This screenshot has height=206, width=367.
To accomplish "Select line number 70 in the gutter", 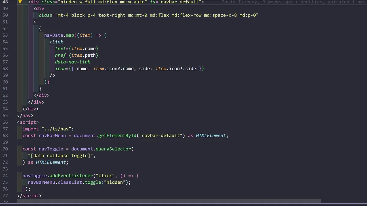I will click(5, 149).
